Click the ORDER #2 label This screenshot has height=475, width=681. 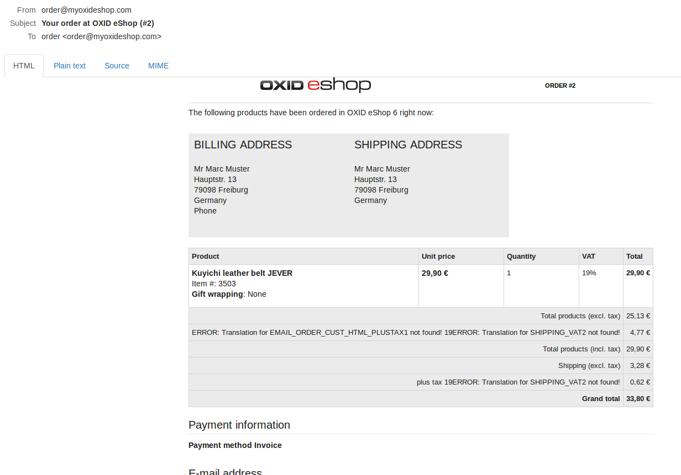click(560, 86)
